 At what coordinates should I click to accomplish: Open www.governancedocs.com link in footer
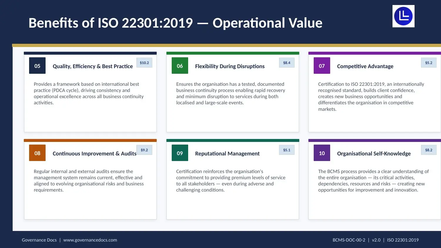[x=90, y=240]
